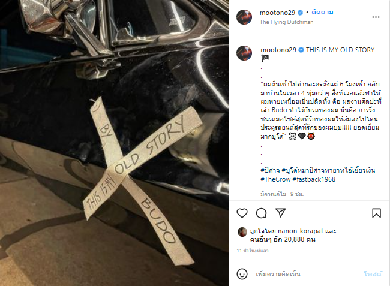Viewport: 390px width, 286px height.
Task: Open three-dot more options menu
Action: [x=376, y=17]
